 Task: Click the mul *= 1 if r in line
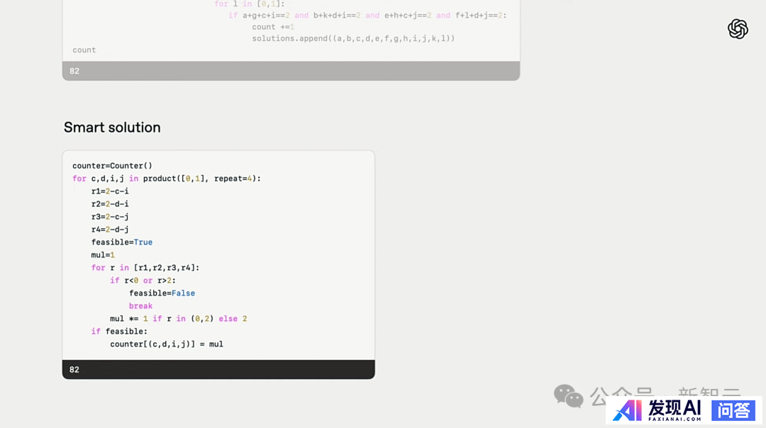(x=178, y=319)
